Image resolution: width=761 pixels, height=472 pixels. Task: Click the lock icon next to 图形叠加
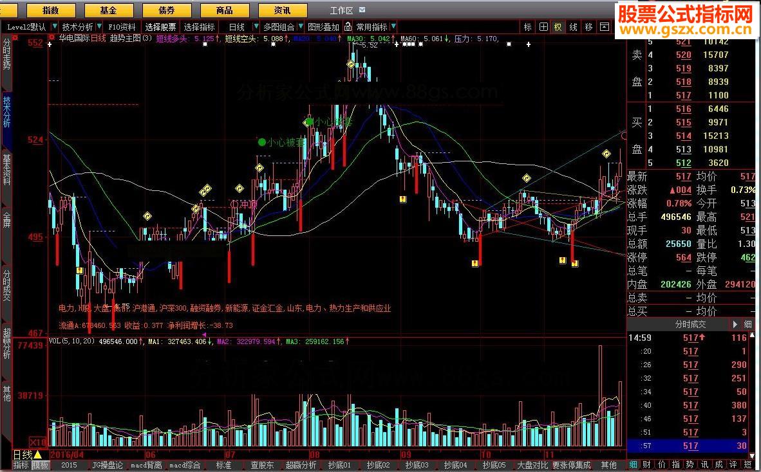(x=348, y=26)
